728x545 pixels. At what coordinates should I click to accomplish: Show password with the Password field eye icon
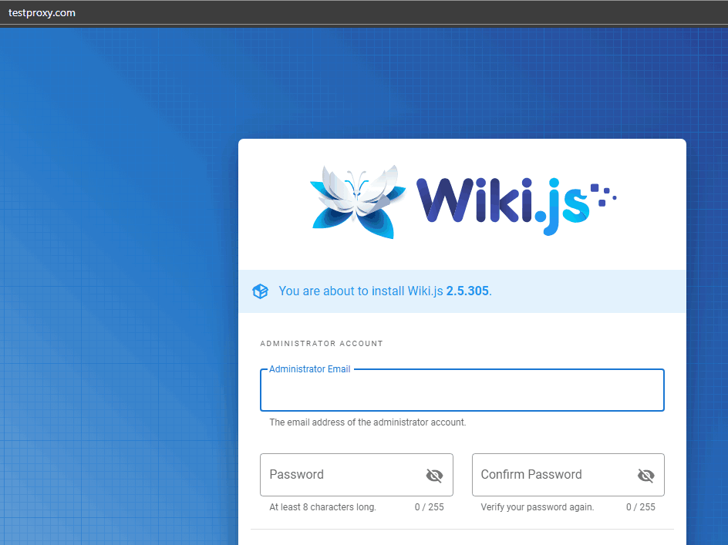[434, 475]
